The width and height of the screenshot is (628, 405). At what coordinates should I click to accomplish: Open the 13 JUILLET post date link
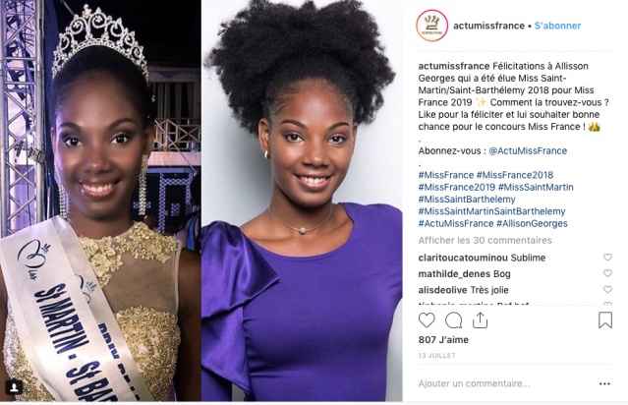click(x=436, y=355)
